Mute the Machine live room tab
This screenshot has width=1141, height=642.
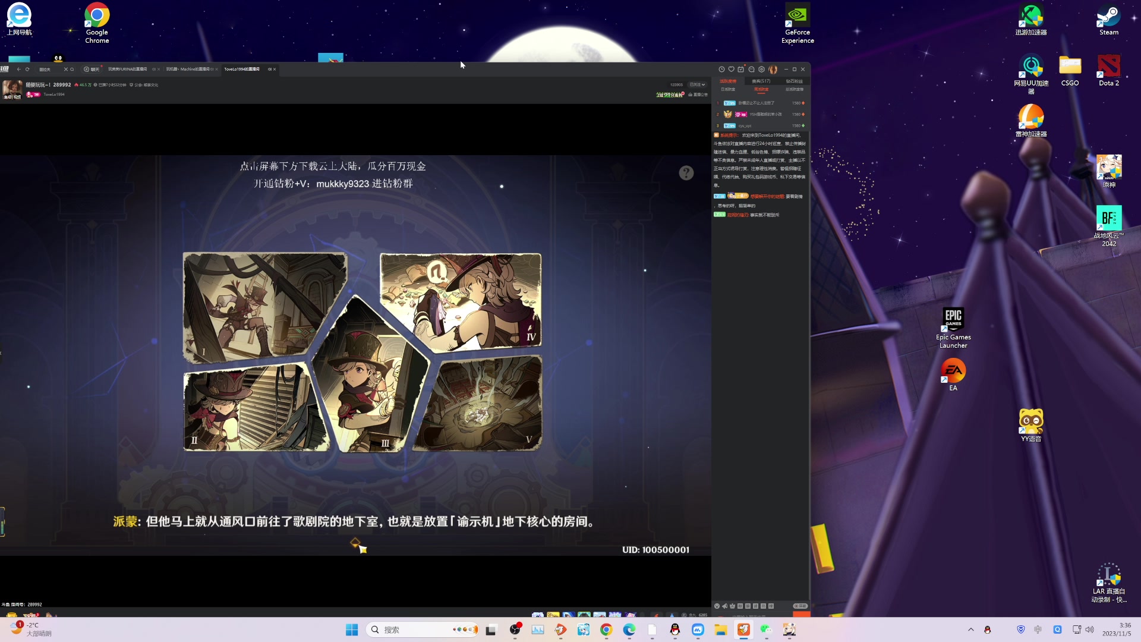pos(212,69)
